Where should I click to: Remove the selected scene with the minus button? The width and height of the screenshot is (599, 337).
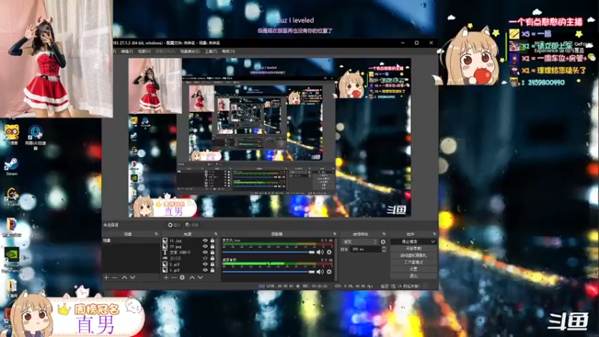tap(115, 277)
